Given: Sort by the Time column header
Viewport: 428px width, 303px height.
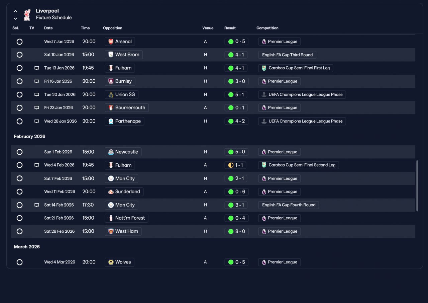Looking at the screenshot, I should pos(85,28).
